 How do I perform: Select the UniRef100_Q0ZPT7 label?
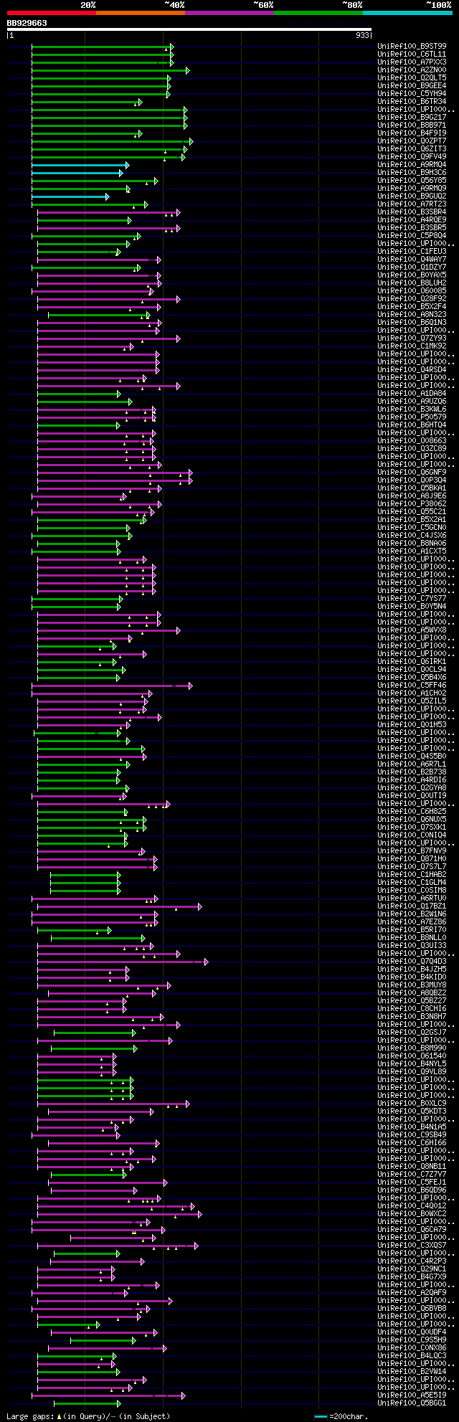412,141
